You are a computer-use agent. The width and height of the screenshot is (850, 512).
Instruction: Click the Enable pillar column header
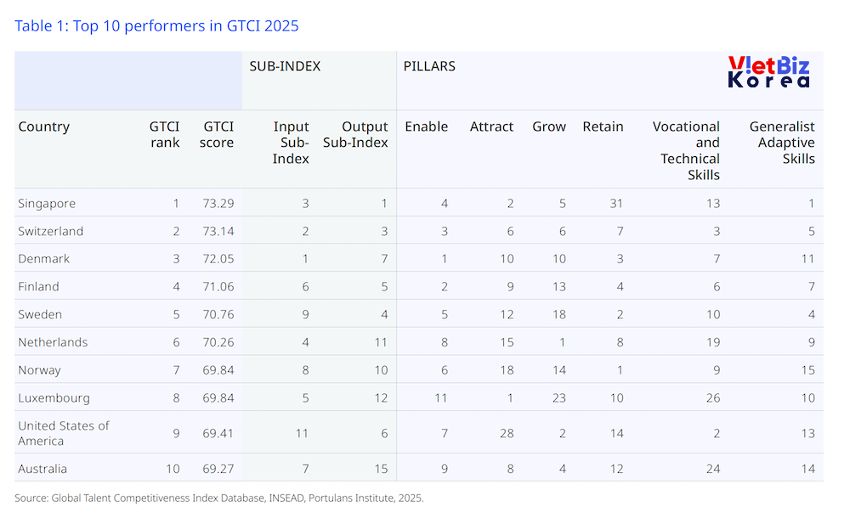tap(426, 127)
